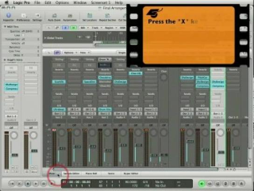Open the Window menu
The width and height of the screenshot is (254, 191).
80,3
